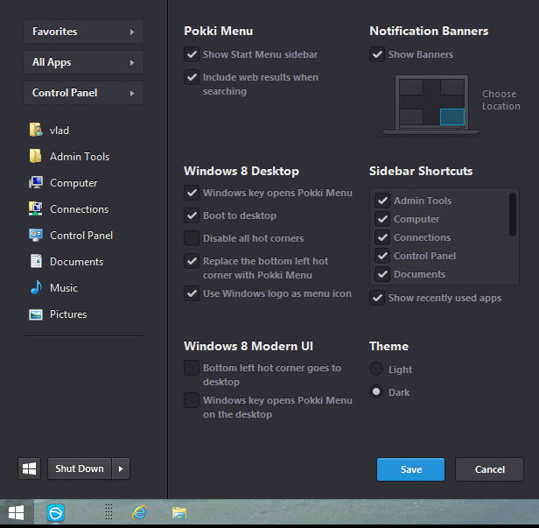
Task: Click the Computer icon in sidebar
Action: click(36, 183)
